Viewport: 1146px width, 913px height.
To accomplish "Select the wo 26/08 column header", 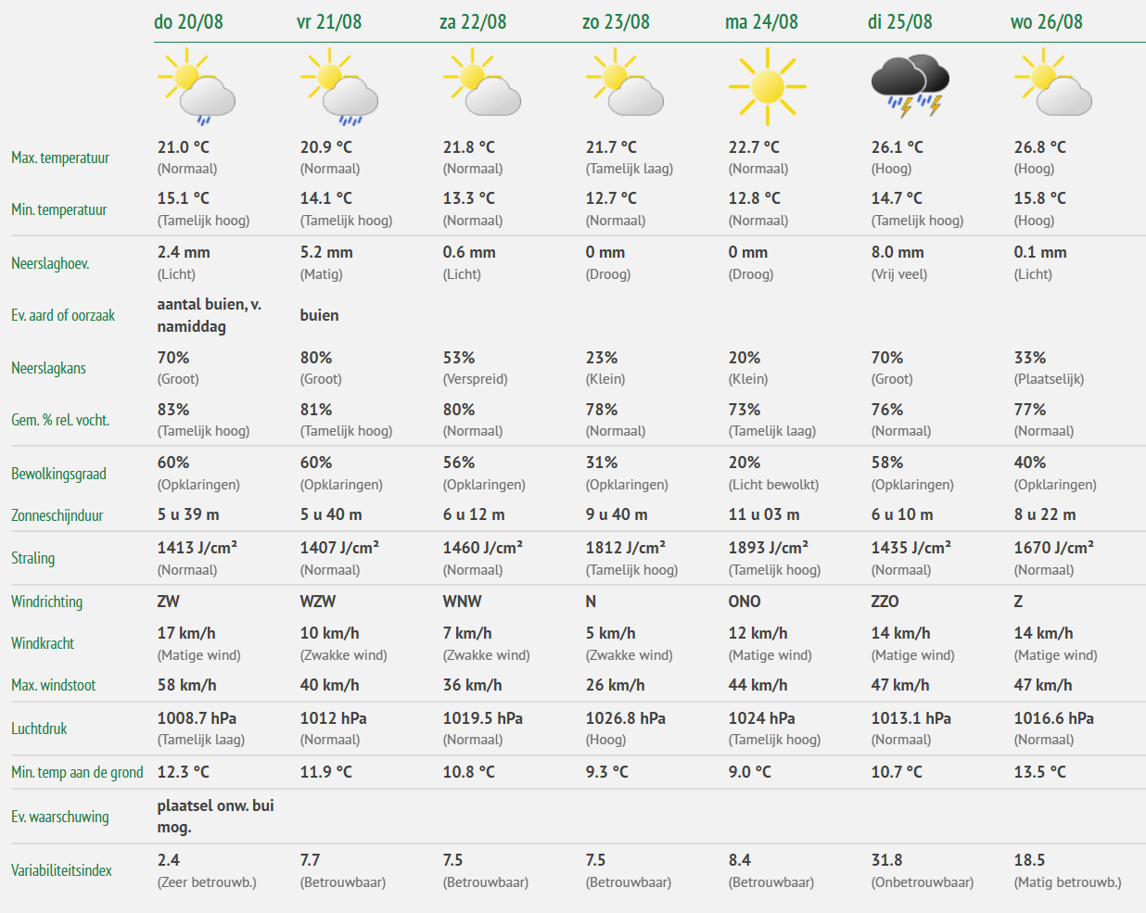I will [x=1047, y=21].
